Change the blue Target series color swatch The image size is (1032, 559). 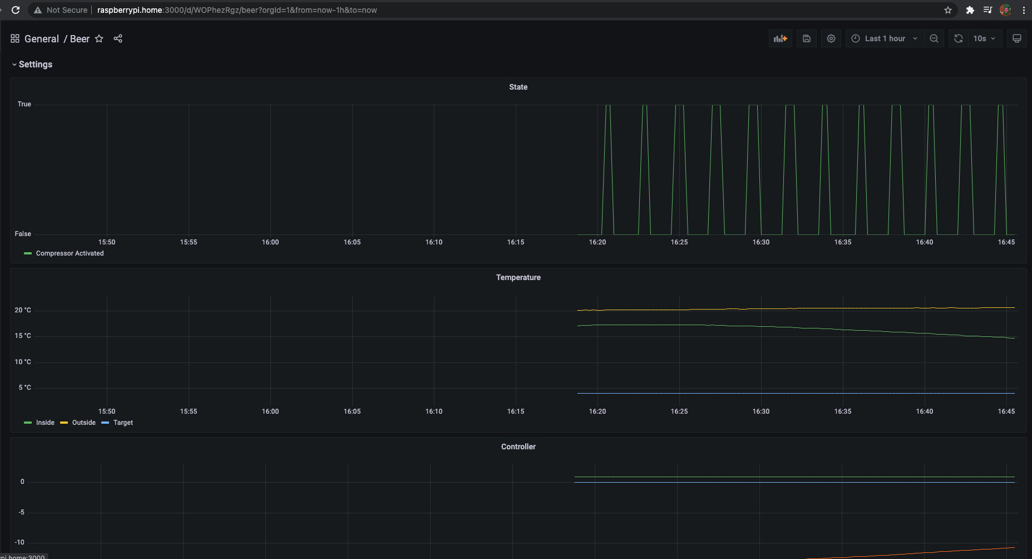click(x=105, y=423)
